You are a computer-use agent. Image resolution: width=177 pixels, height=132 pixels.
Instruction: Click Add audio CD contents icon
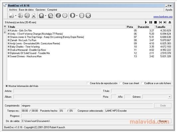pyautogui.click(x=20, y=16)
